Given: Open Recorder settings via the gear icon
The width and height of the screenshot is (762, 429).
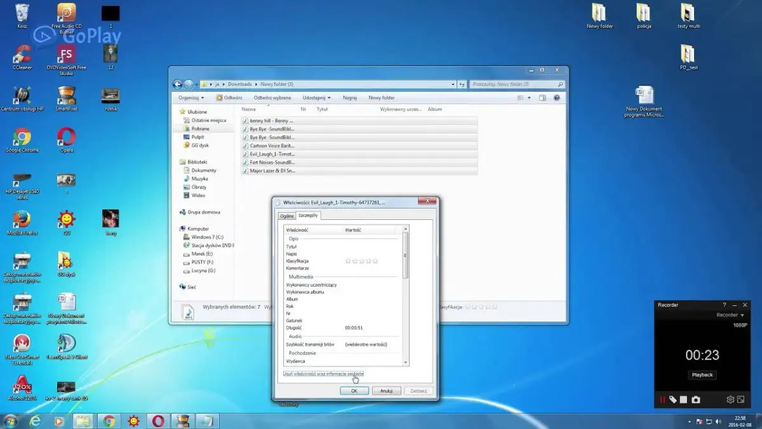Looking at the screenshot, I should [x=730, y=399].
